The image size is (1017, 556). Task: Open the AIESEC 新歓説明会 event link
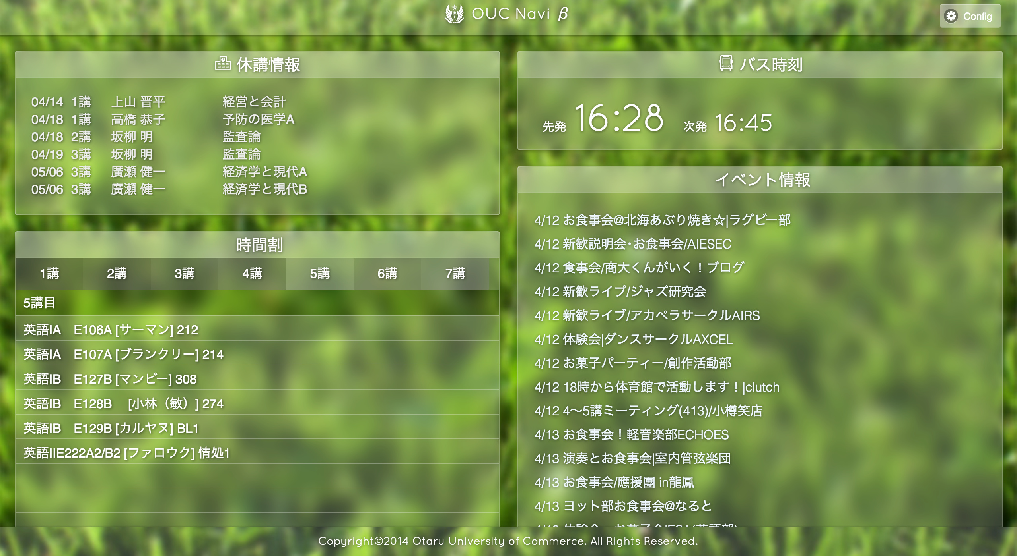pyautogui.click(x=633, y=244)
